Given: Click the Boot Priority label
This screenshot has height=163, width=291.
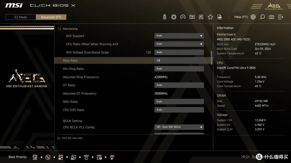Looking at the screenshot, I should 18,157.
